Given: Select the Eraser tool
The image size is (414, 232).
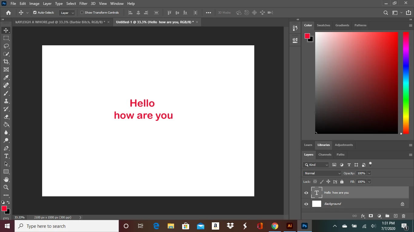Looking at the screenshot, I should 6,117.
